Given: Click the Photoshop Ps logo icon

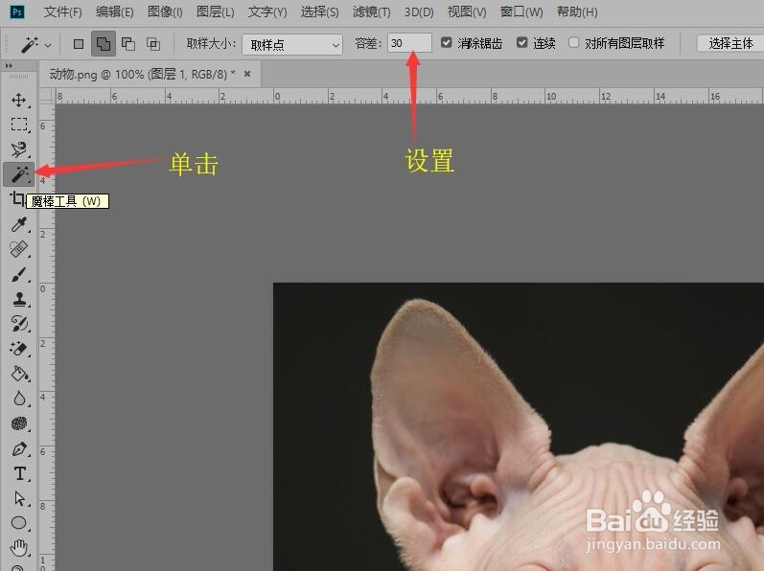Looking at the screenshot, I should (x=17, y=11).
